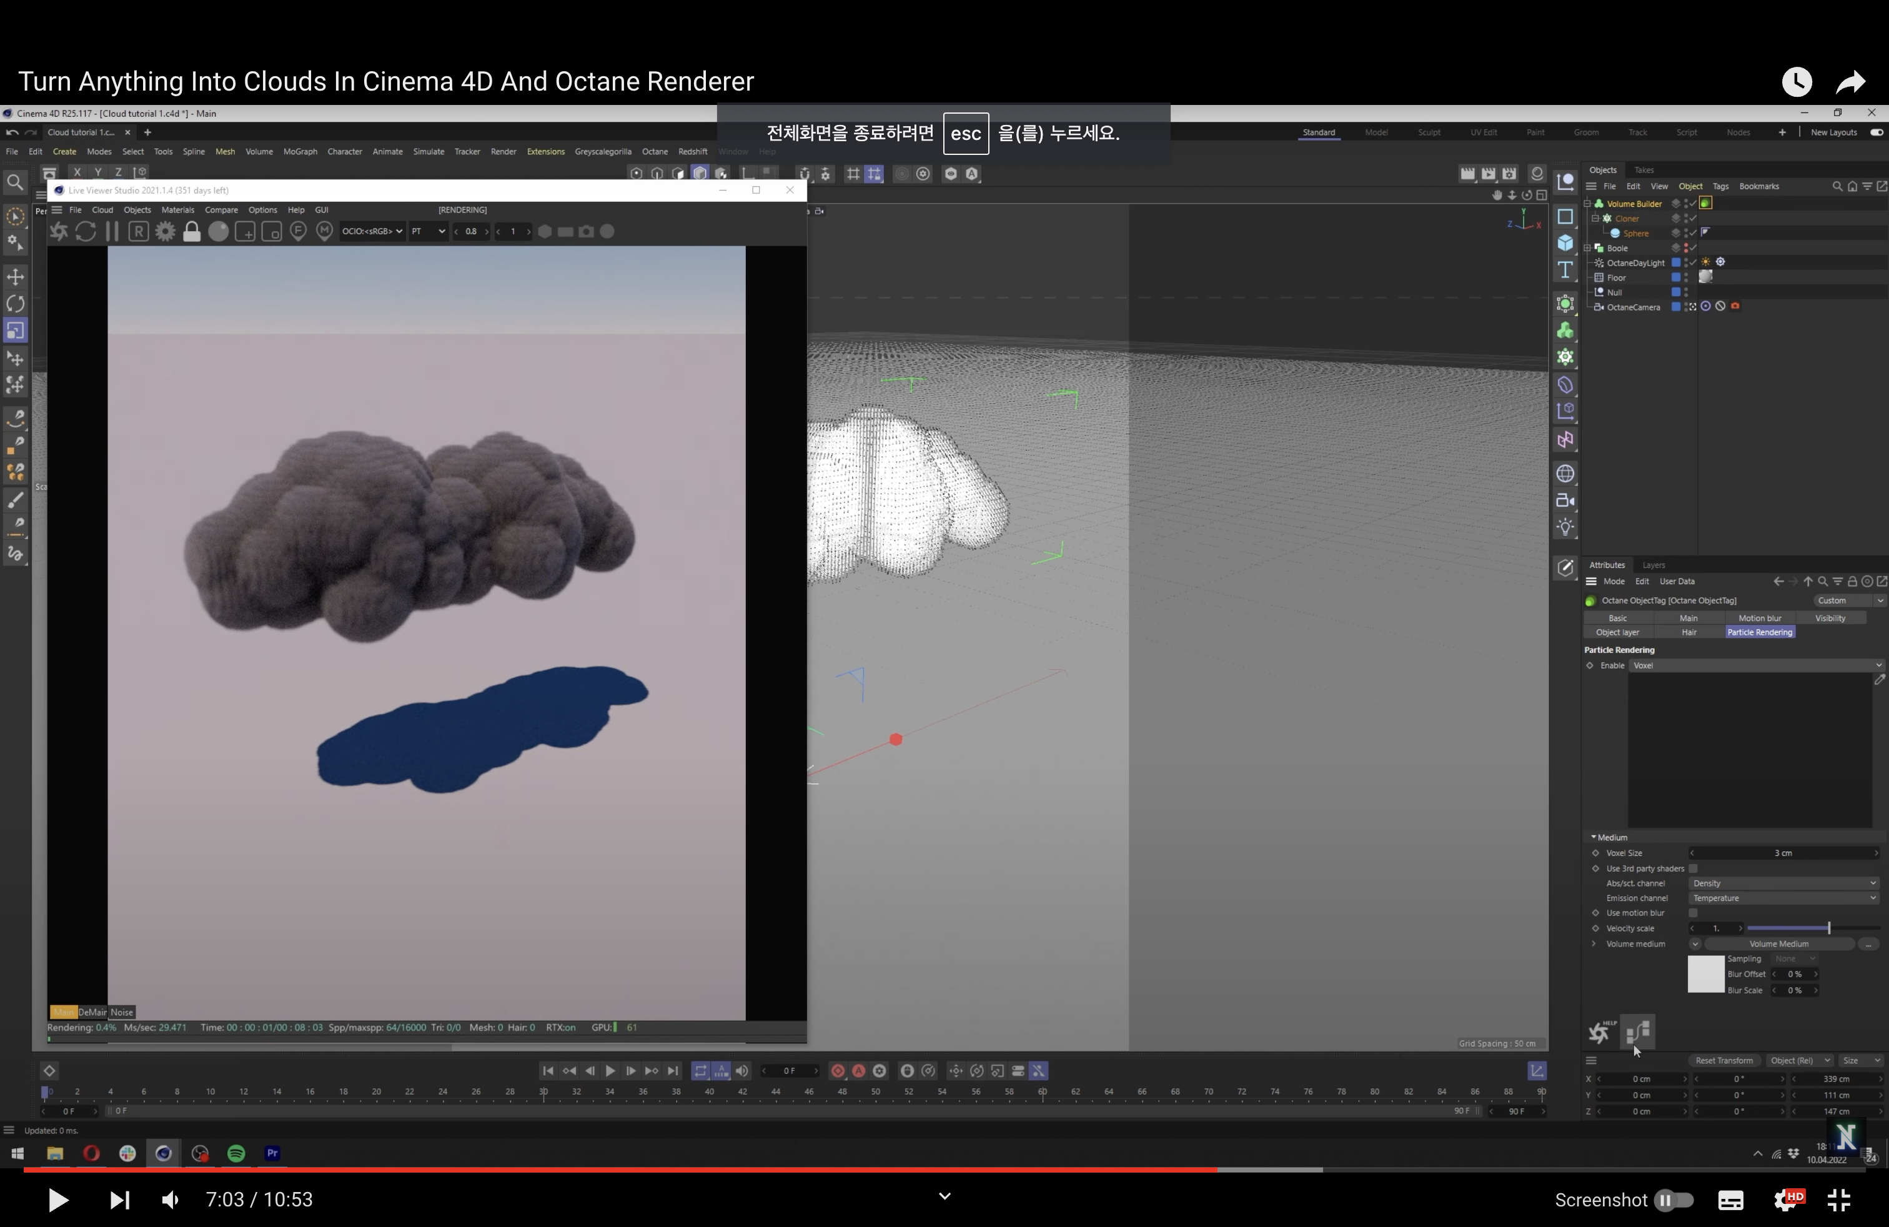Select the Text spline tool icon

pyautogui.click(x=1565, y=270)
